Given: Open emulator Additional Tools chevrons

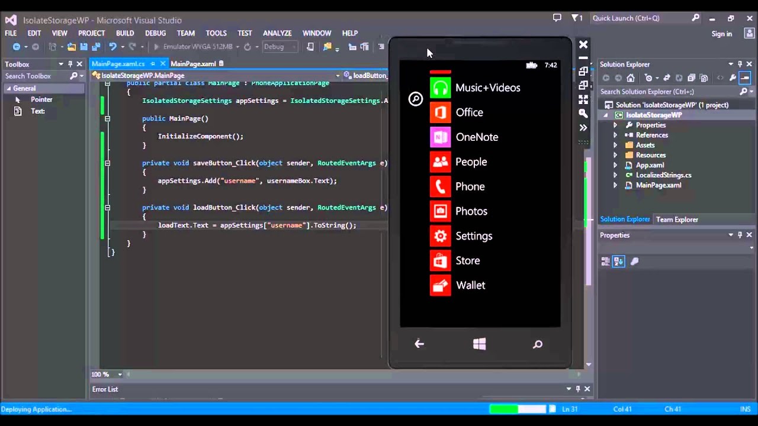Looking at the screenshot, I should (583, 127).
